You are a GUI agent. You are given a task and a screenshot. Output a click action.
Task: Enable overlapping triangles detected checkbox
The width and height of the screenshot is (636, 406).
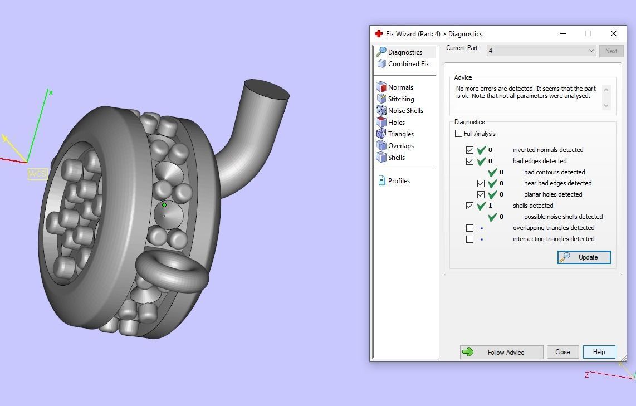coord(469,228)
